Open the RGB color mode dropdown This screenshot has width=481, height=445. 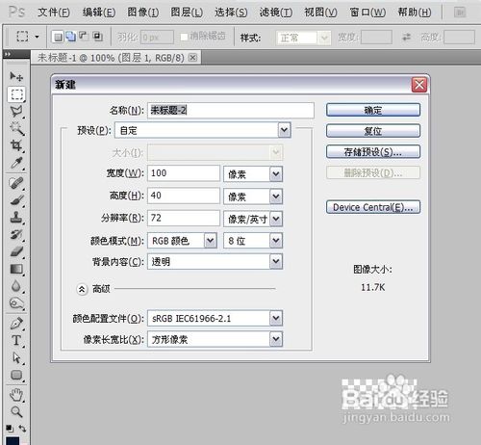pos(182,241)
